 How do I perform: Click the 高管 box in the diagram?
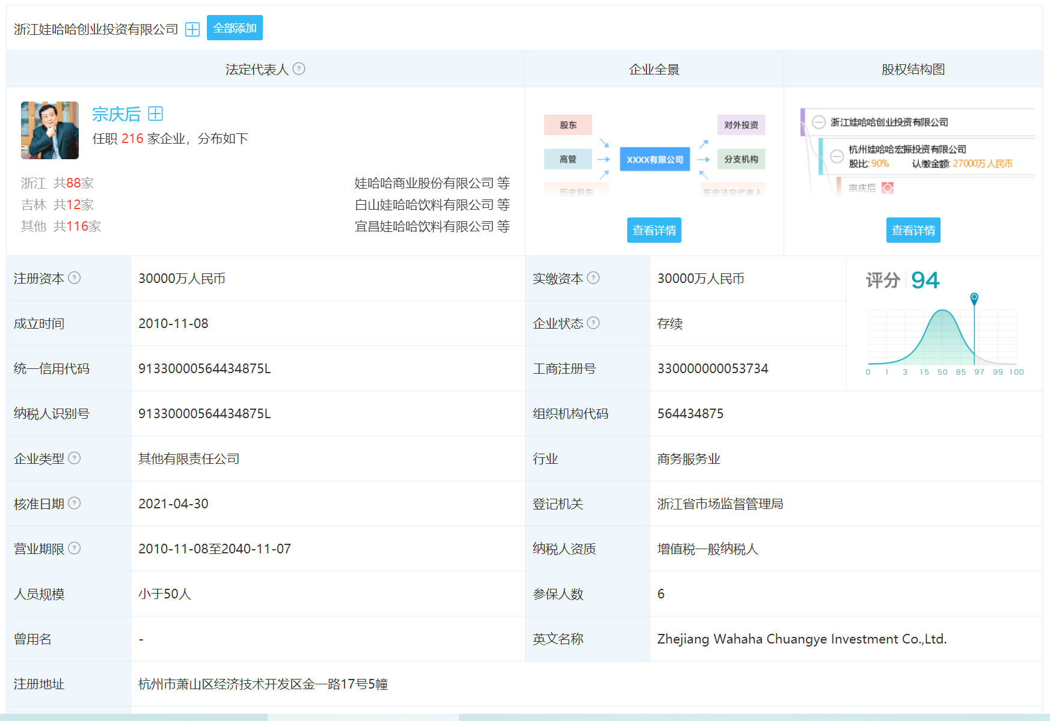pos(568,159)
